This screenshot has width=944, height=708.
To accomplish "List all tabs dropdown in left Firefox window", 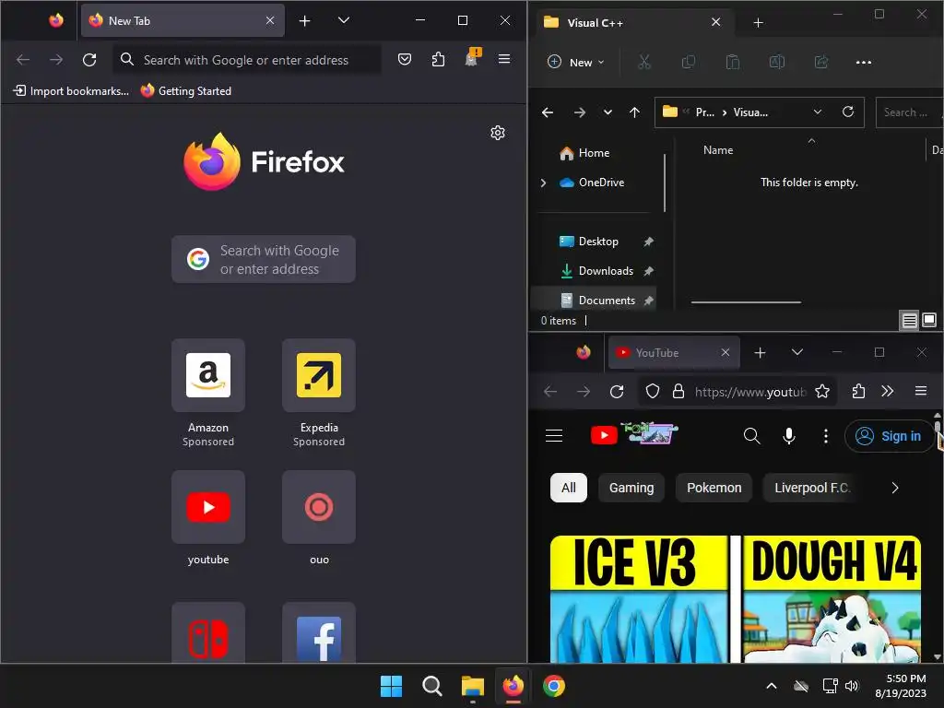I will pos(344,20).
